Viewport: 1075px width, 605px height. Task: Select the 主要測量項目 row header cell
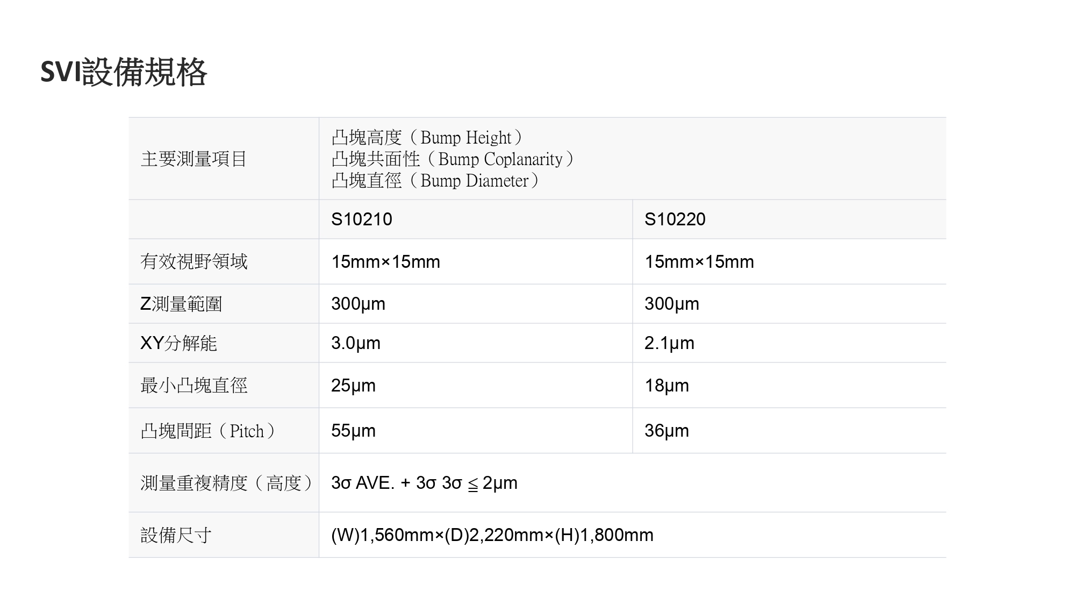193,159
